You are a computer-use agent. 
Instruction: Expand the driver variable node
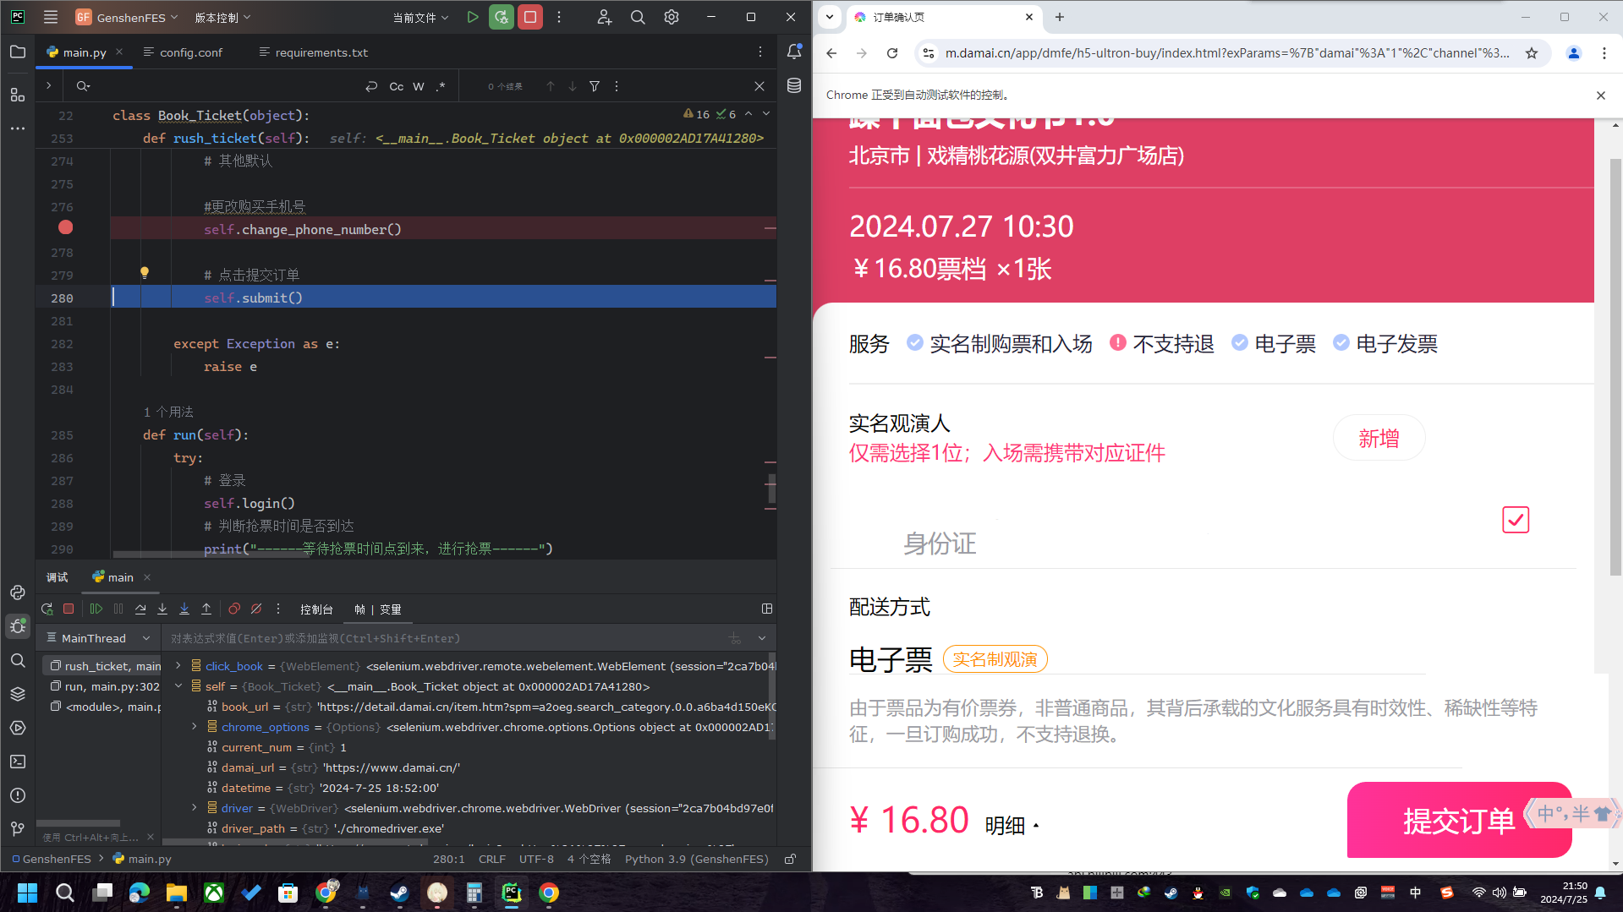tap(194, 808)
